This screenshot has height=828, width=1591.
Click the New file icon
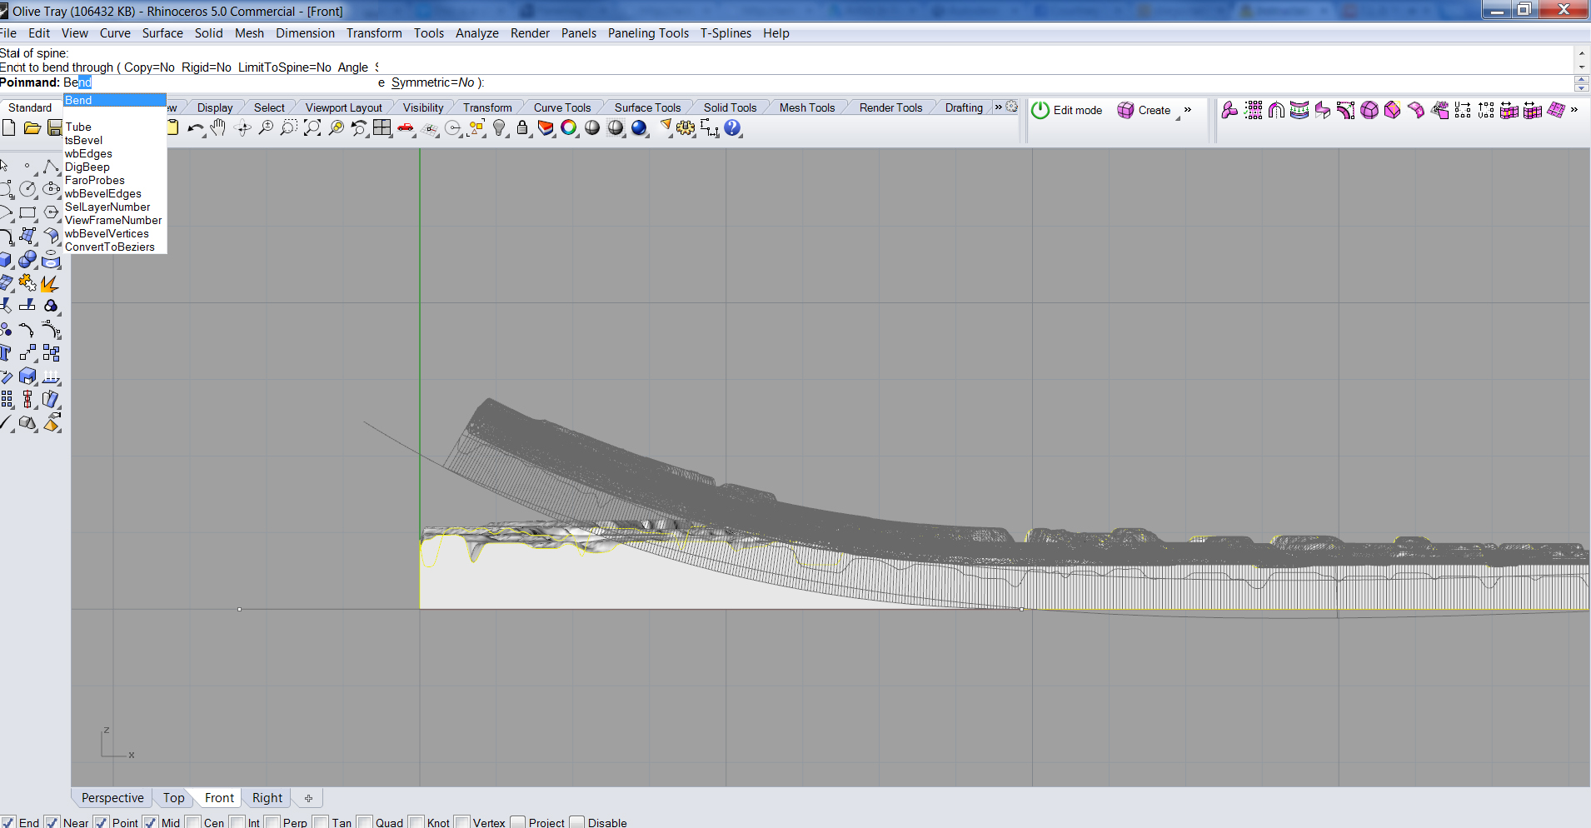pyautogui.click(x=8, y=127)
